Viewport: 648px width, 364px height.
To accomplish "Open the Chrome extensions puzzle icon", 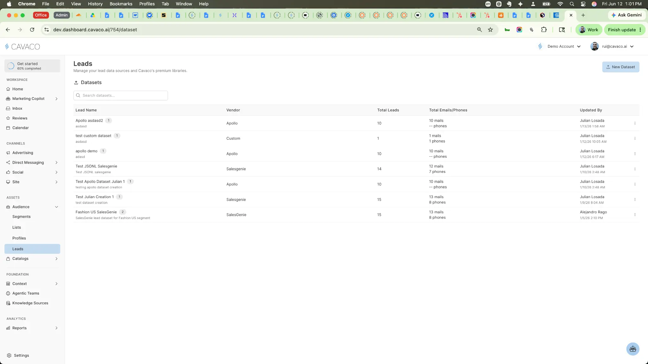I will [x=544, y=30].
